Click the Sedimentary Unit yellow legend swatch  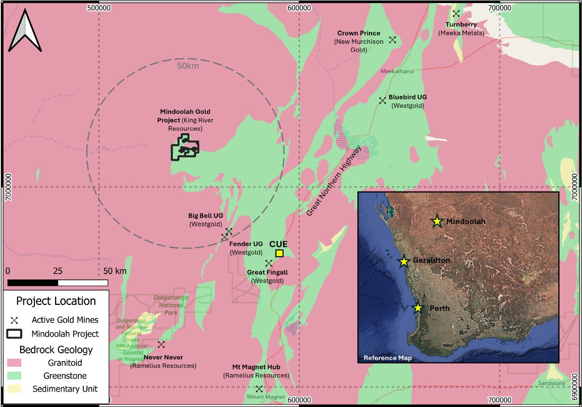[14, 389]
